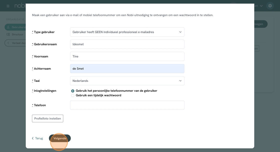
Task: Focus the Voornaam field containing Tine
Action: point(127,56)
